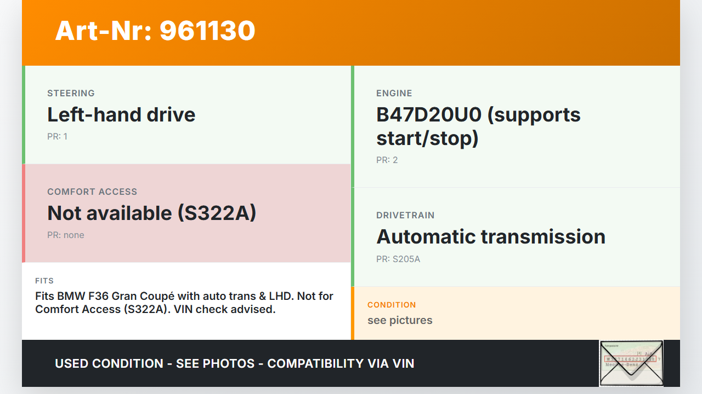Click the COMFORT ACCESS label

92,192
